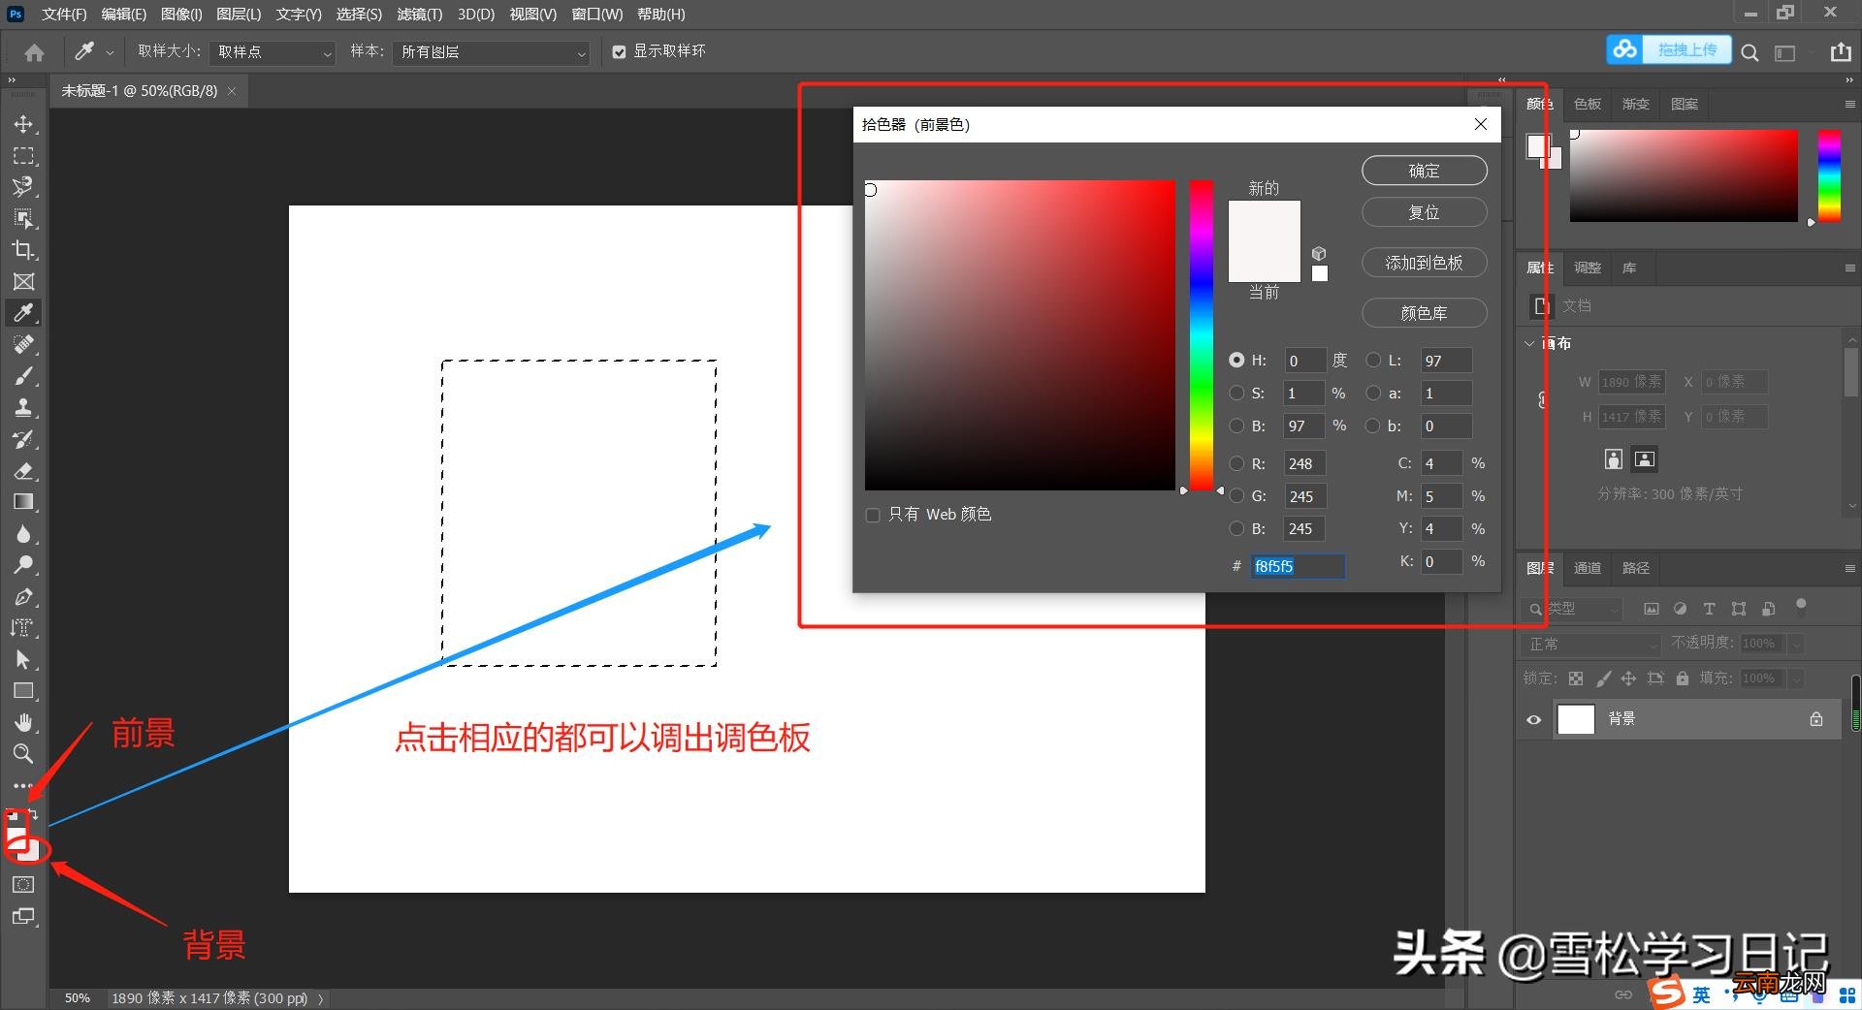Select the Pen tool
This screenshot has height=1010, width=1862.
coord(23,597)
